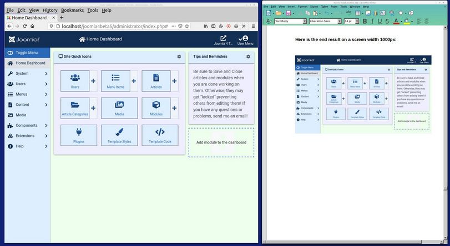The width and height of the screenshot is (450, 246).
Task: Click Firefox reload page button
Action: 24,26
